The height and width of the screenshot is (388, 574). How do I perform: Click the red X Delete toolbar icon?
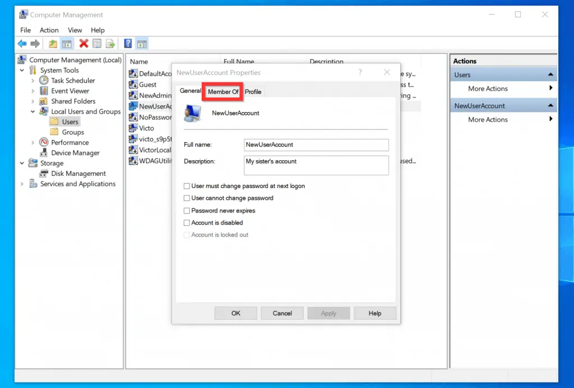(x=83, y=43)
